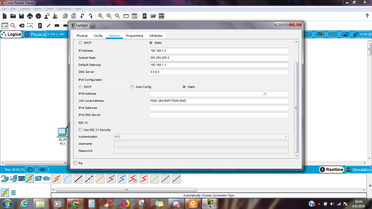Pick the blue Serial DCE cable
This screenshot has height=209, width=372.
[x=122, y=179]
